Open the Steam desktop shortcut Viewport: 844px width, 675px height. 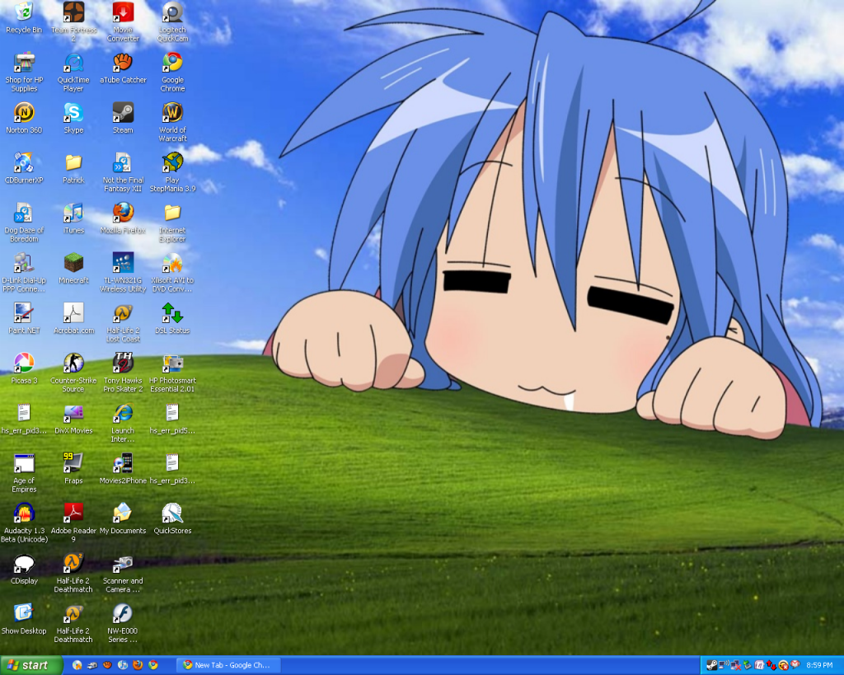click(x=123, y=119)
